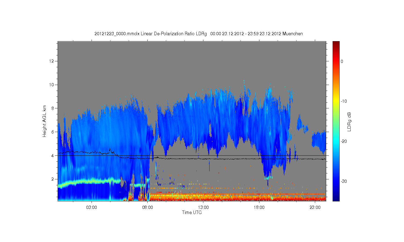This screenshot has height=242, width=404.
Task: Click the 'LDRg dB' colorbar label
Action: (349, 122)
